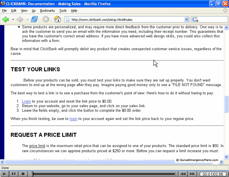229x177 pixels.
Task: Pause the video playback
Action: [14, 174]
